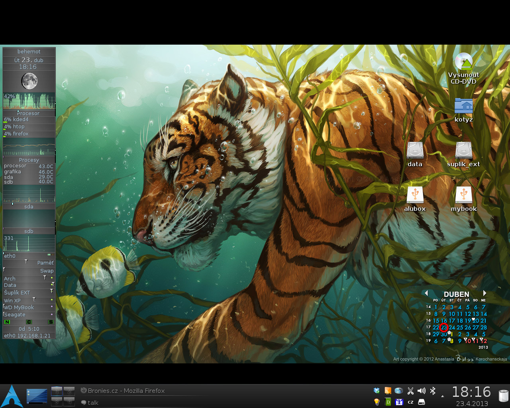This screenshot has width=510, height=408.
Task: Click the Seagate filesystem row
Action: point(29,314)
